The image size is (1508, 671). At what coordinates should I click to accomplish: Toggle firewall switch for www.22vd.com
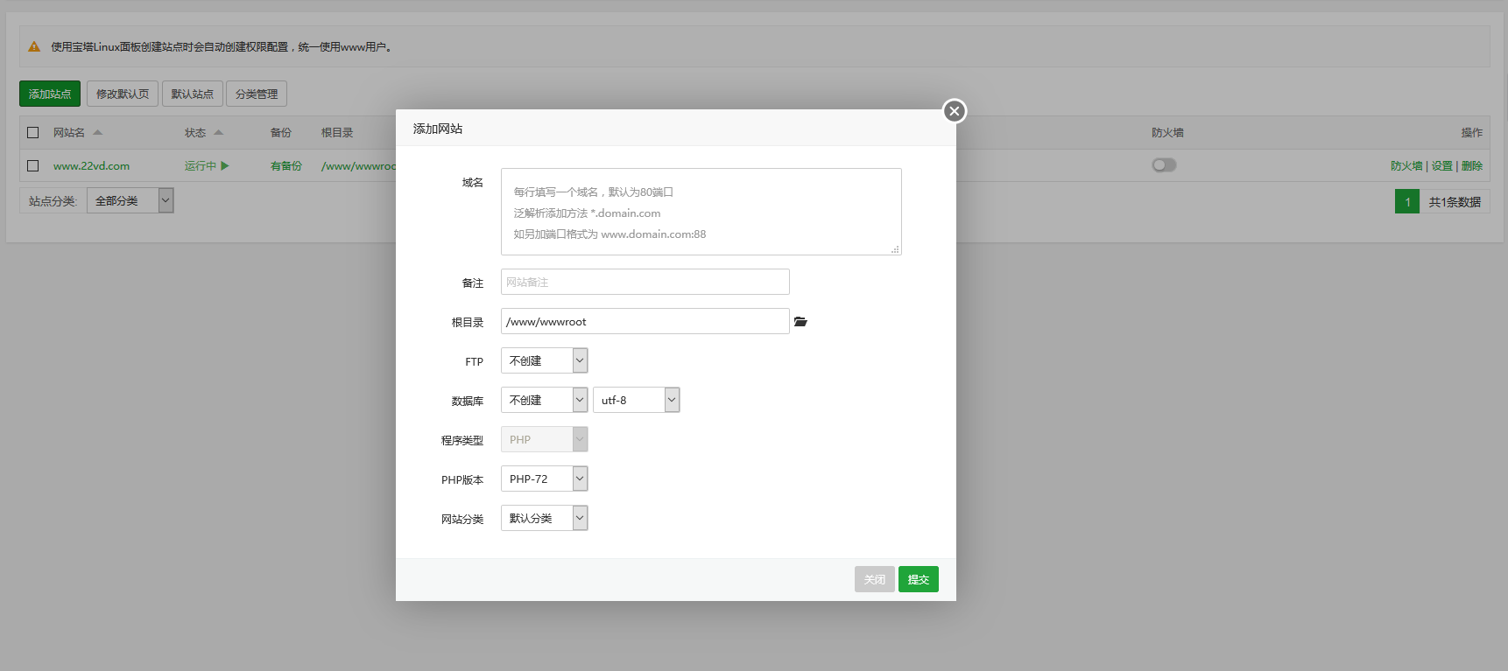[x=1164, y=165]
